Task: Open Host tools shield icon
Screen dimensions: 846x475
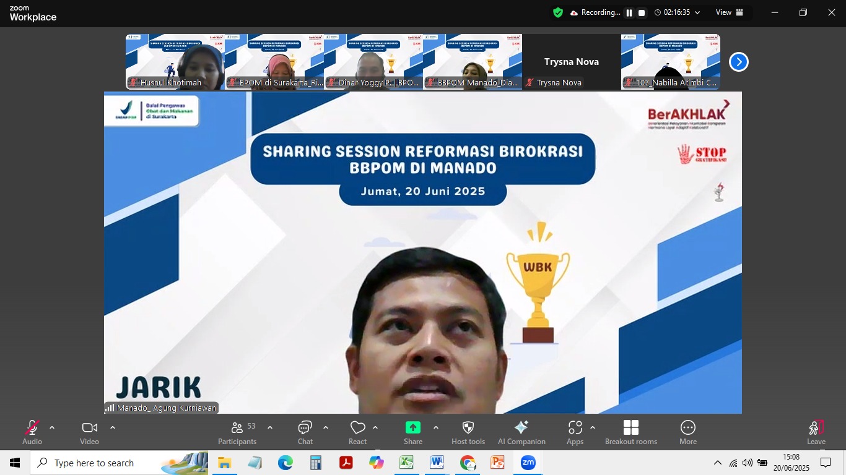Action: coord(468,428)
